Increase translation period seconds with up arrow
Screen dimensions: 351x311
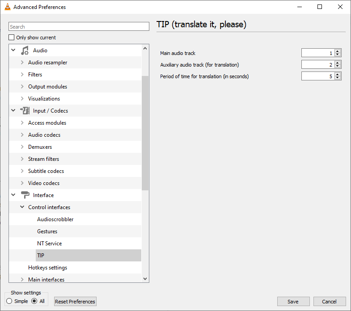pyautogui.click(x=337, y=75)
